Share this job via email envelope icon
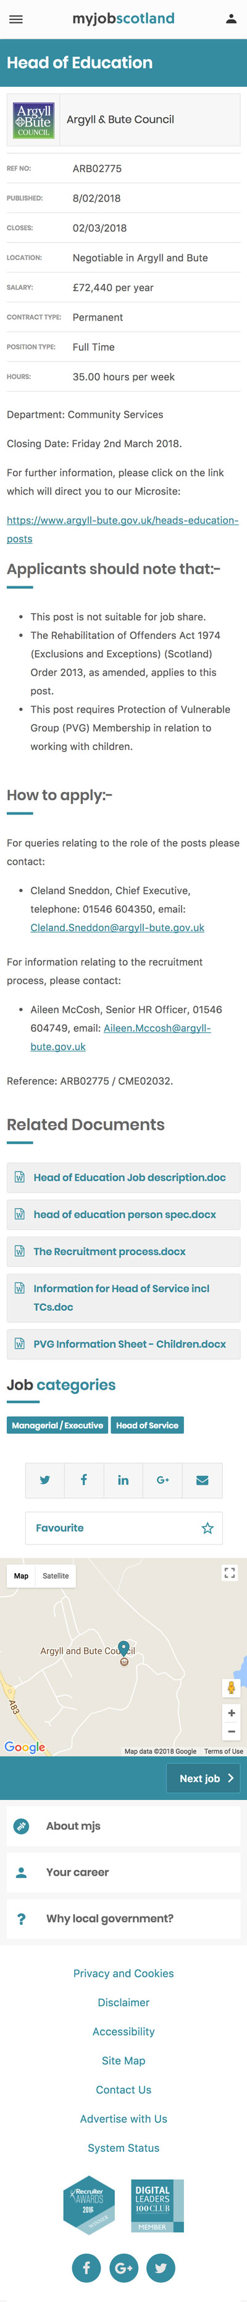 click(x=203, y=1480)
